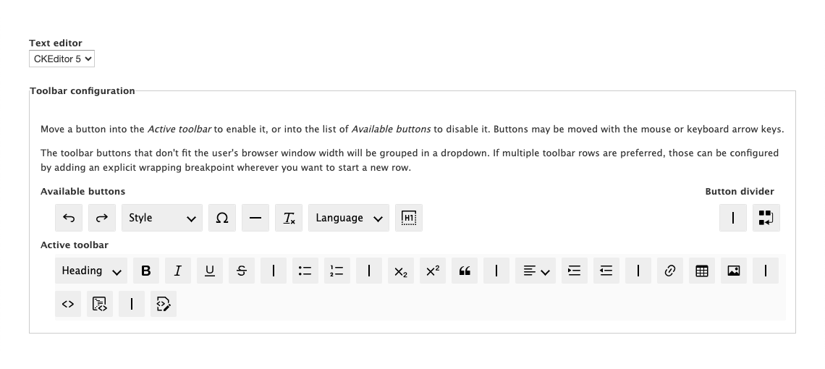The image size is (825, 369).
Task: Click the Horizontal line button
Action: [x=255, y=218]
